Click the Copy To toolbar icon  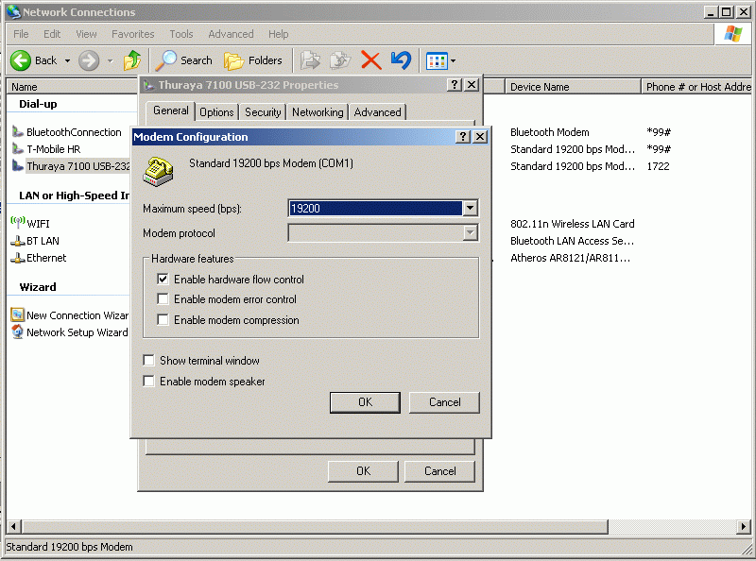click(x=340, y=60)
